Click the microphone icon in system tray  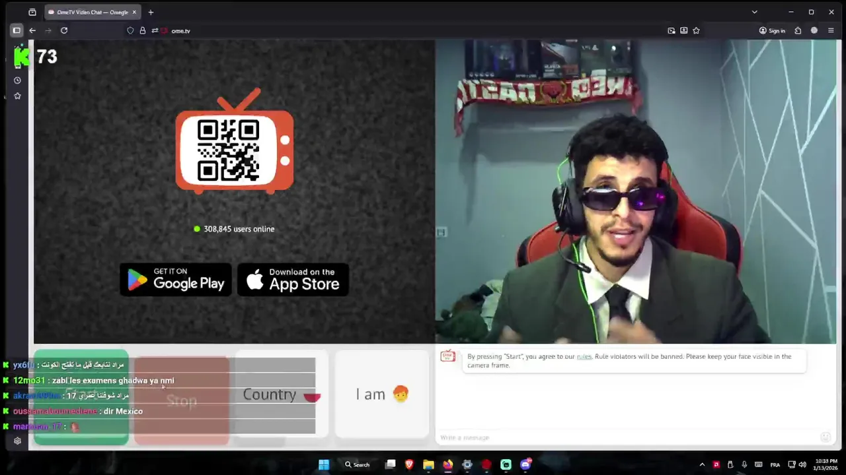[744, 464]
